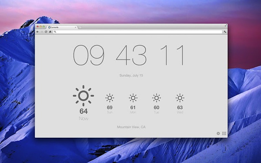This screenshot has height=163, width=261.
Task: Click the current temperature 64
Action: tap(84, 111)
